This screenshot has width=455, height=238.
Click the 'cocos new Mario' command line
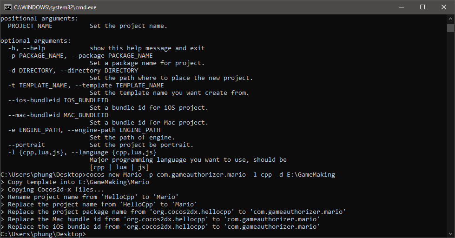click(168, 175)
